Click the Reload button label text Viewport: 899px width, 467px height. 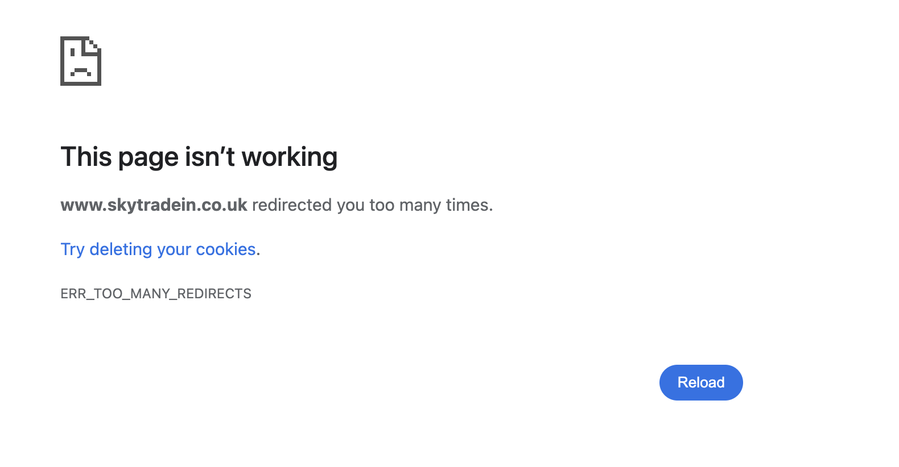700,382
